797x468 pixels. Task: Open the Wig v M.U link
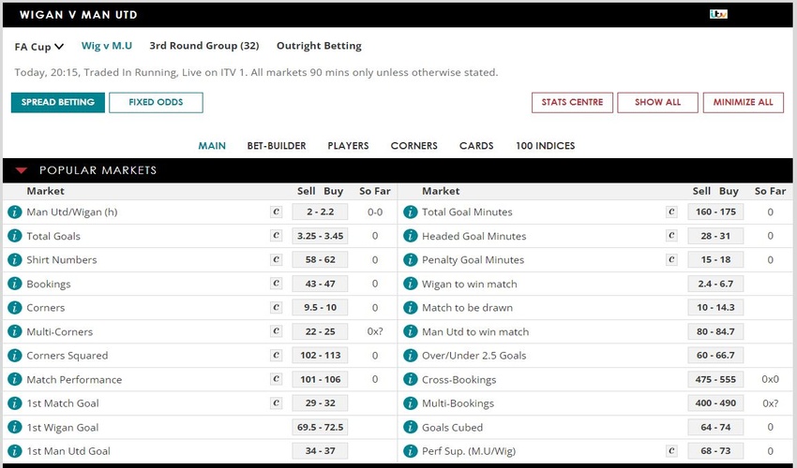point(107,46)
